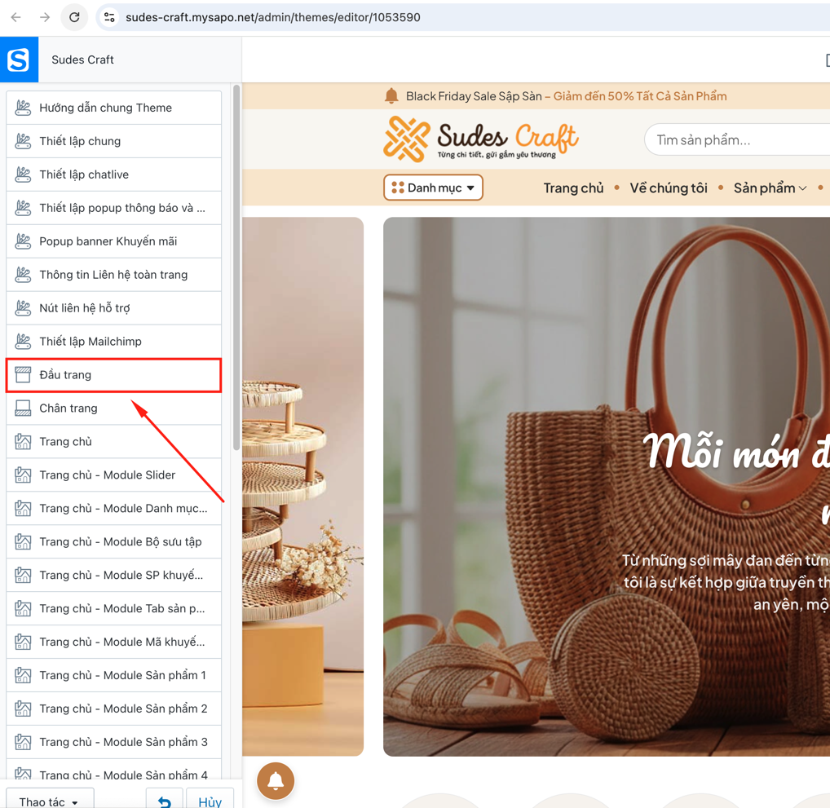Open Trang chủ - Module Mã khuyến mãi
The image size is (830, 808).
point(114,642)
